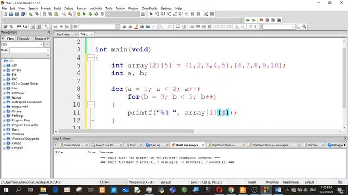The height and width of the screenshot is (195, 348).
Task: Click the Build gear icon
Action: point(78,14)
